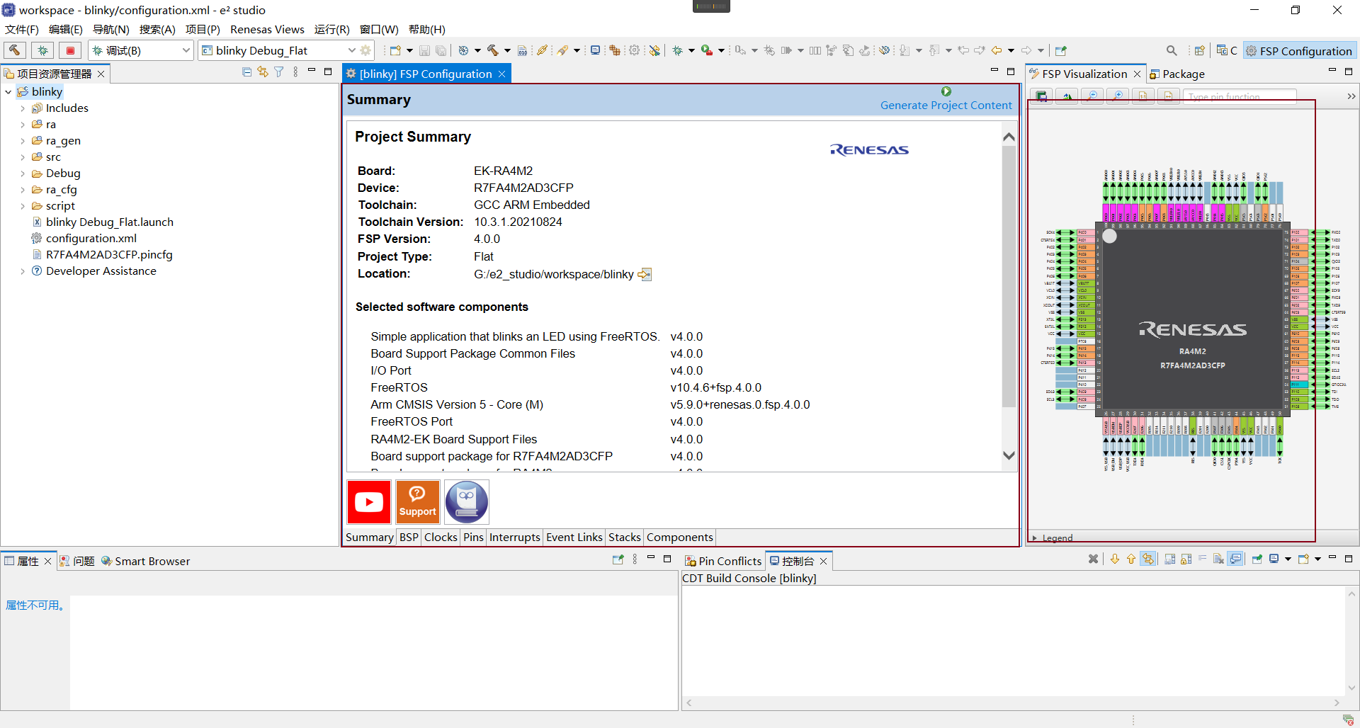Click the Save All toolbar icon

click(x=441, y=50)
